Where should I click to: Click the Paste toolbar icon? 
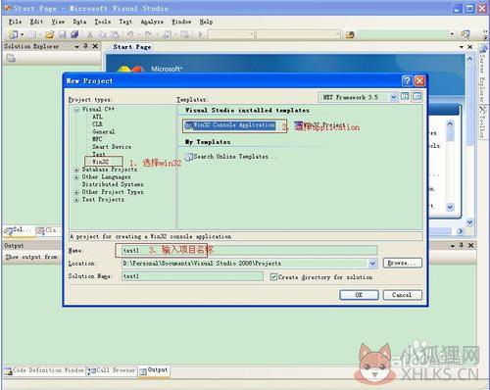[x=115, y=34]
